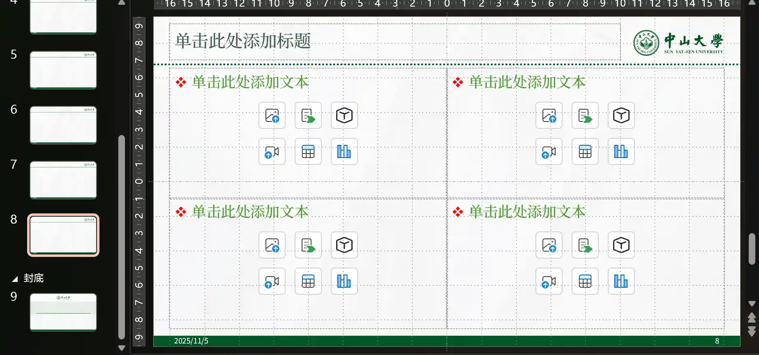The width and height of the screenshot is (759, 355).
Task: Collapse the 封底 section
Action: 15,279
